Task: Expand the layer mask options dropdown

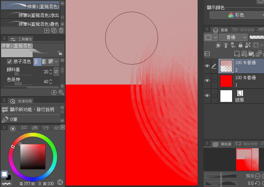Action: [262, 45]
